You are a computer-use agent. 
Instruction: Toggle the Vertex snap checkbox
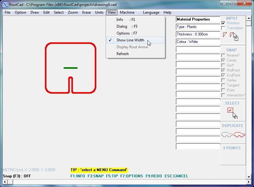223,80
